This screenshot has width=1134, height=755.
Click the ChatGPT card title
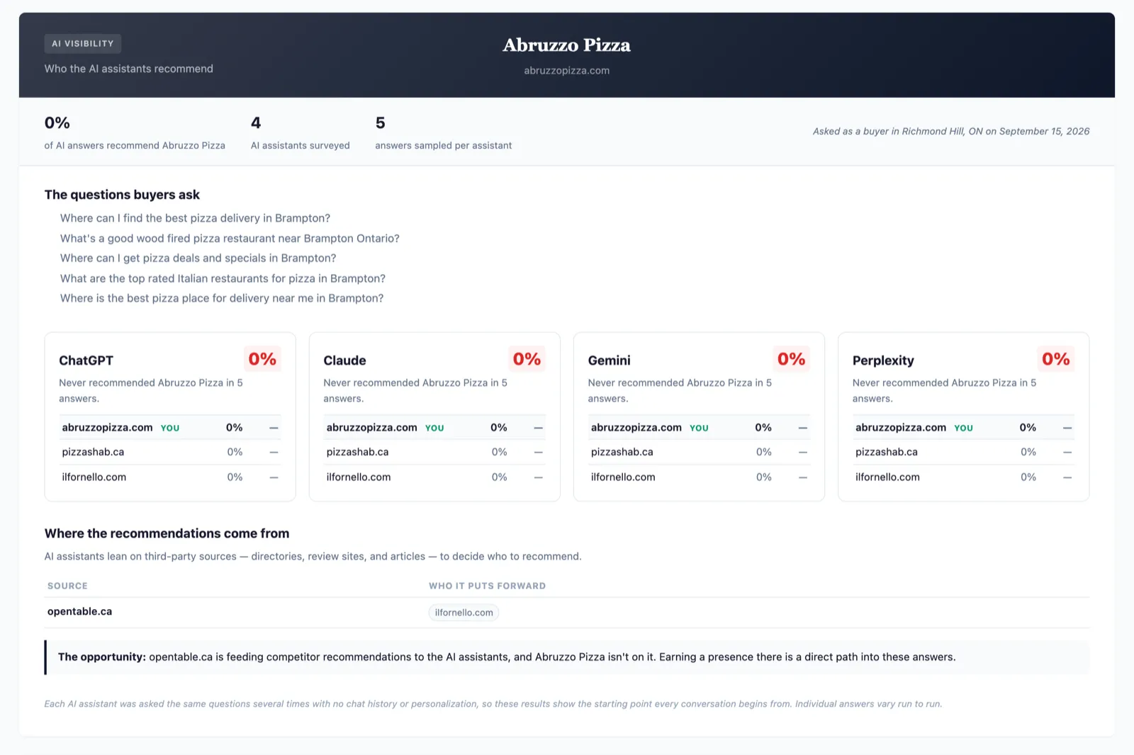[x=86, y=361]
